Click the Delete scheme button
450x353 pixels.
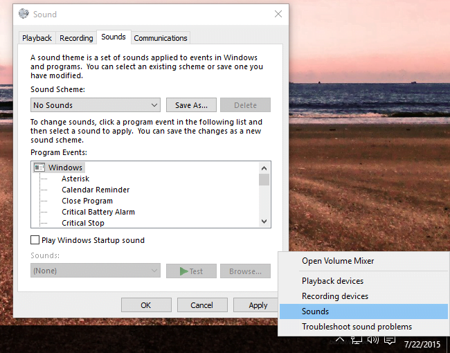[245, 105]
